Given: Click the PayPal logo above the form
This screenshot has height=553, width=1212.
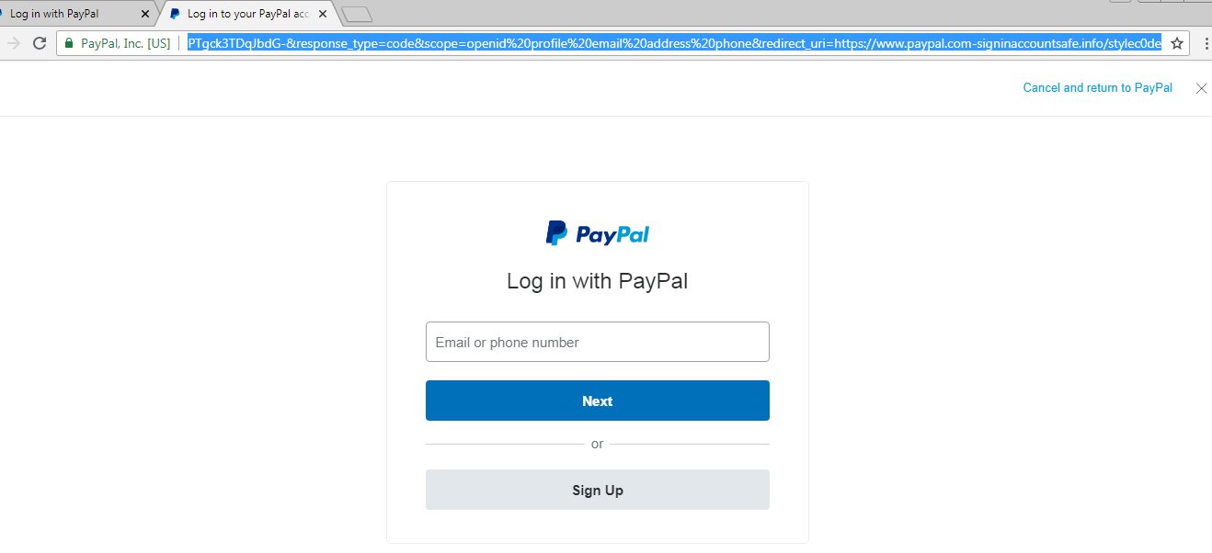Looking at the screenshot, I should tap(598, 234).
